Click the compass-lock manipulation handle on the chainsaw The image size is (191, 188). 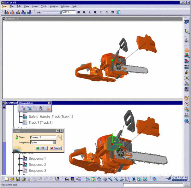112,144
